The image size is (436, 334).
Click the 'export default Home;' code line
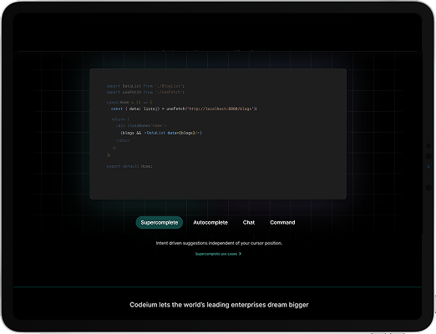129,166
